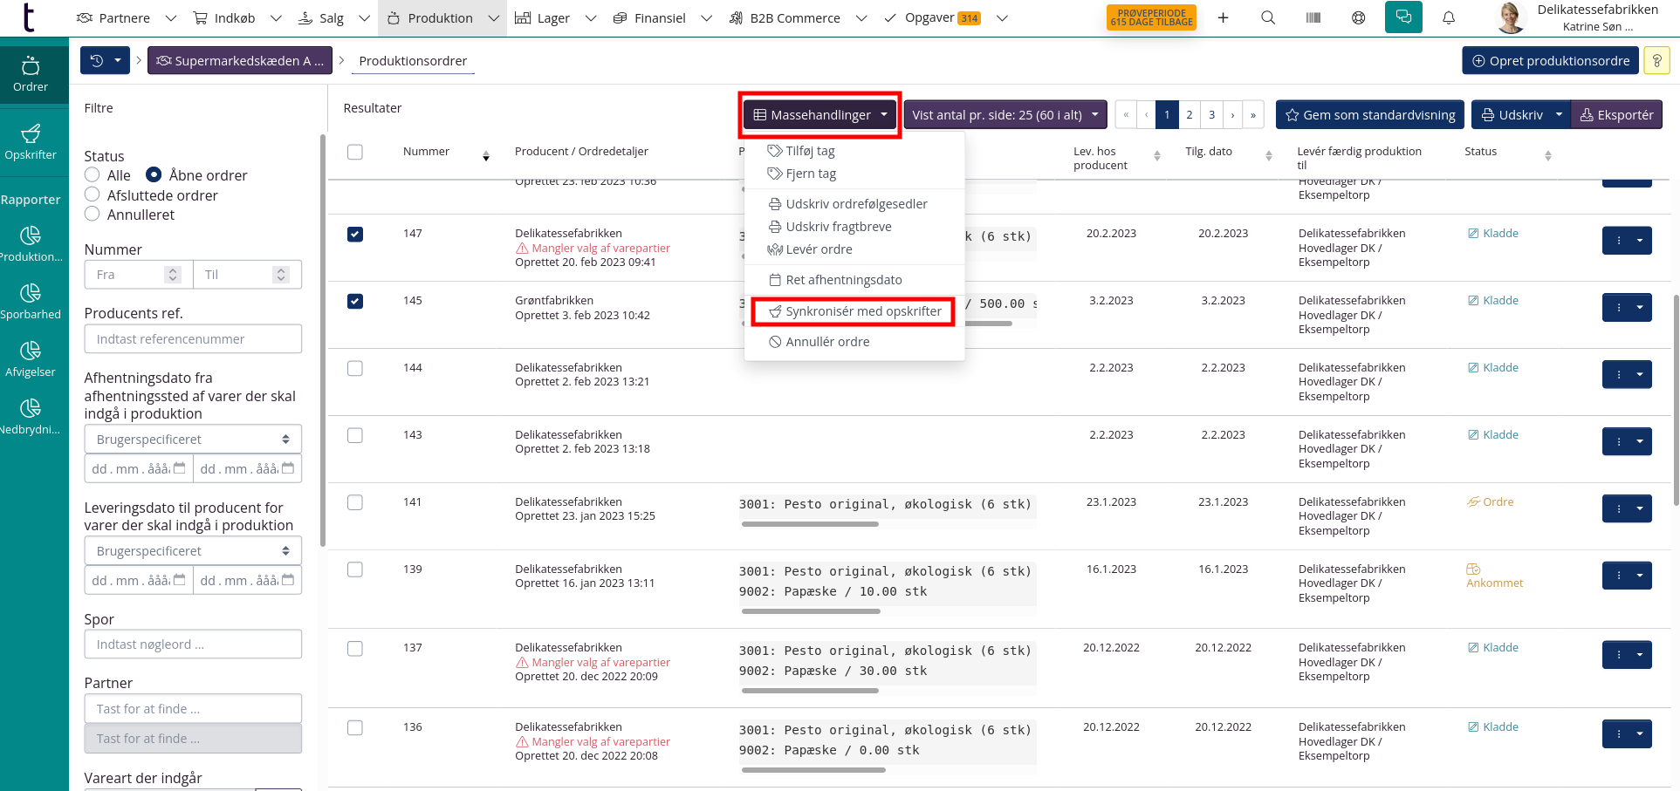Uncheck the checkbox for order 147
This screenshot has width=1680, height=791.
355,235
